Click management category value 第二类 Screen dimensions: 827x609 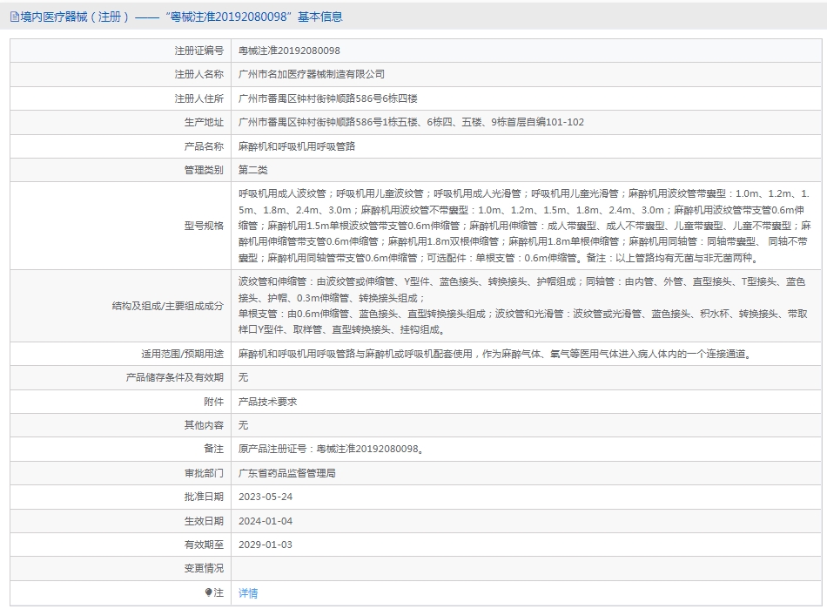click(253, 170)
